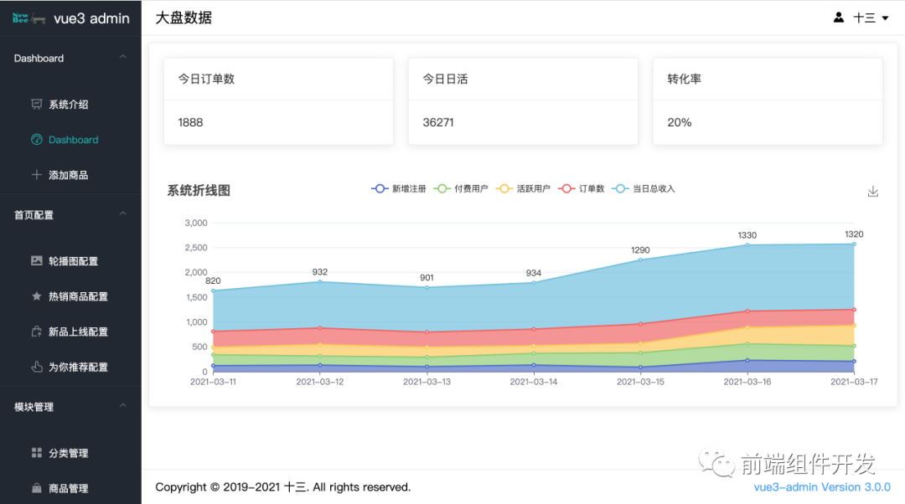Toggle the 订单数 legend series
Screen dimensions: 905x504
[582, 188]
